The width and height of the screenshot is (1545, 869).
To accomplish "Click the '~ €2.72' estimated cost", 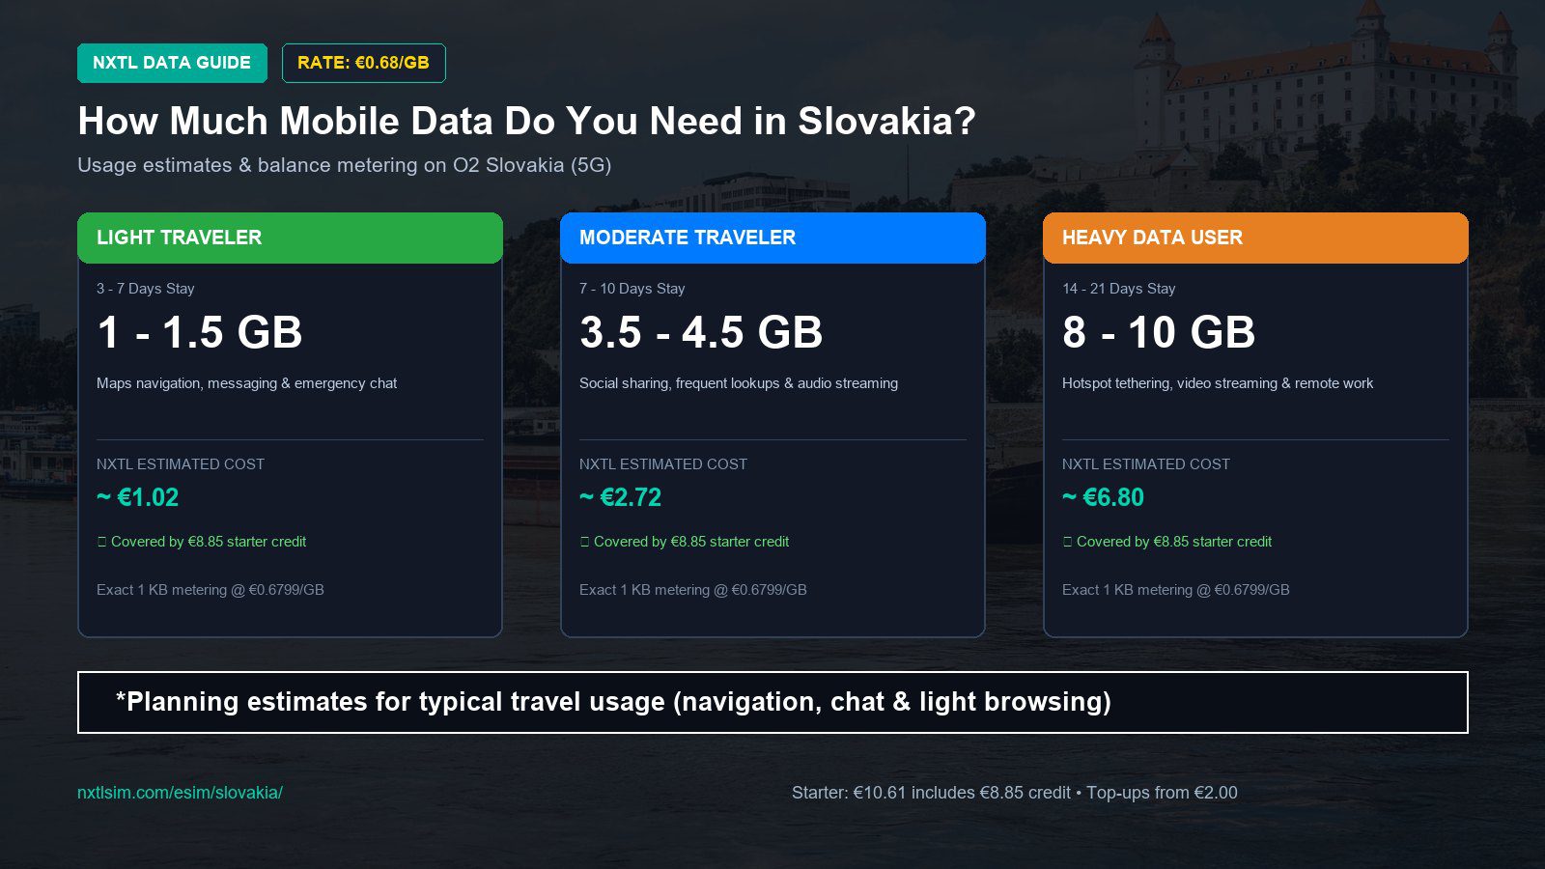I will [620, 497].
